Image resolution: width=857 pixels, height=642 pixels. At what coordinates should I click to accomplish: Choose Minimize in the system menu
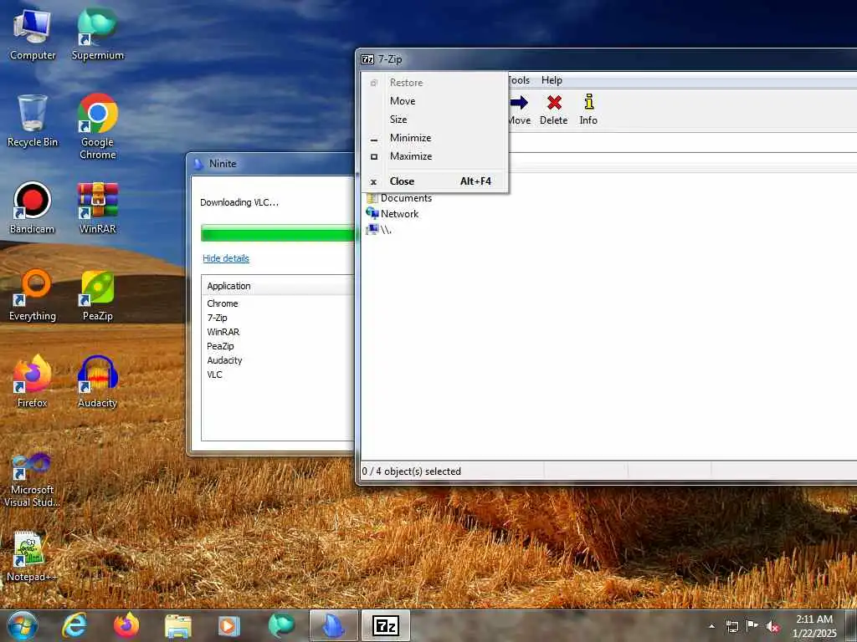[435, 138]
